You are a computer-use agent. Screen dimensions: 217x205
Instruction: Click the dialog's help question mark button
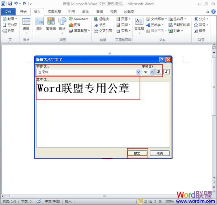(162, 60)
